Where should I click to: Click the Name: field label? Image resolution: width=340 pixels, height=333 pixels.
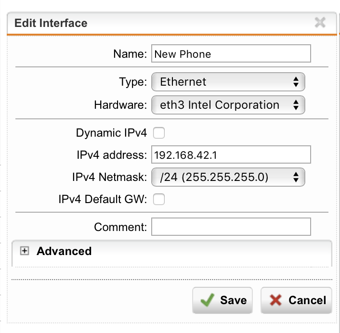point(130,54)
